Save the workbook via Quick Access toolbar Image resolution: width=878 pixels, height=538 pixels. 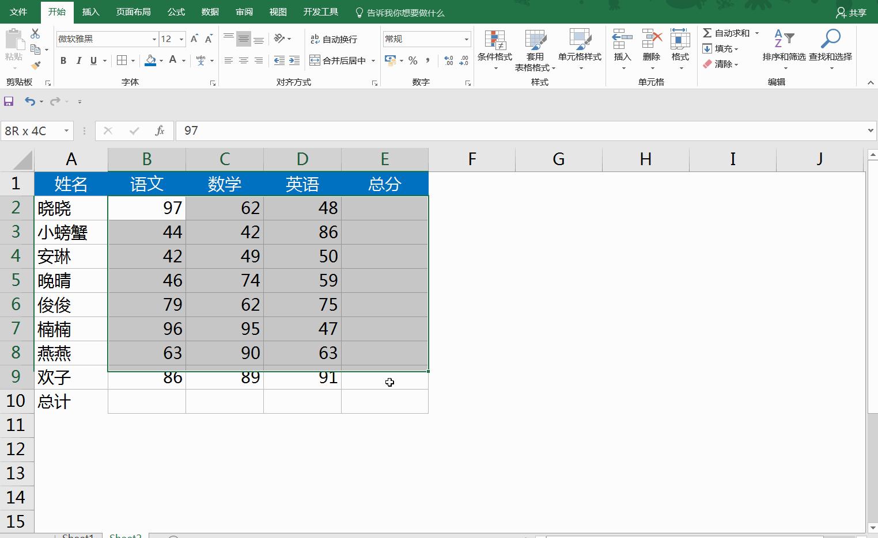click(x=8, y=101)
